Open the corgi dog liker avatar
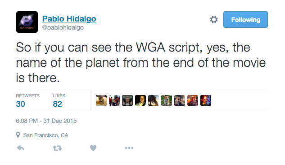The width and height of the screenshot is (285, 165). click(166, 100)
